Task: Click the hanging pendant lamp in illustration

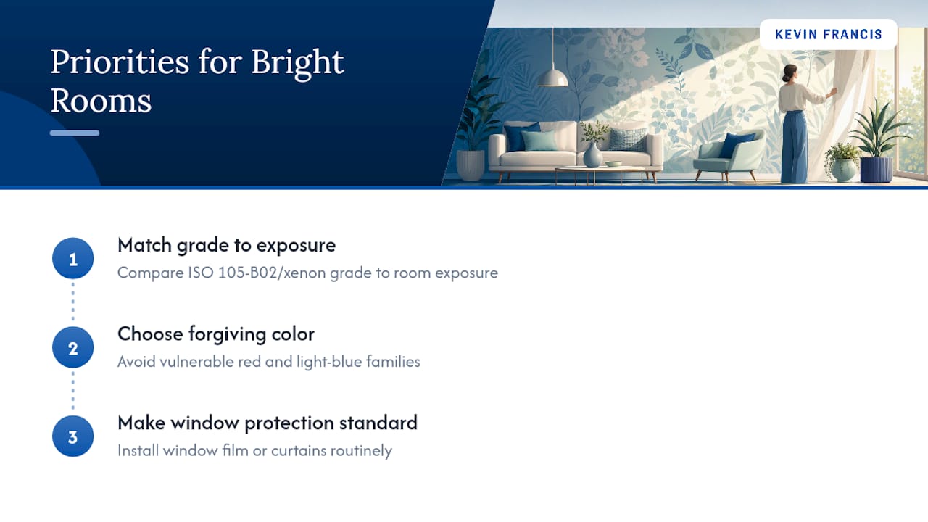Action: click(x=552, y=74)
